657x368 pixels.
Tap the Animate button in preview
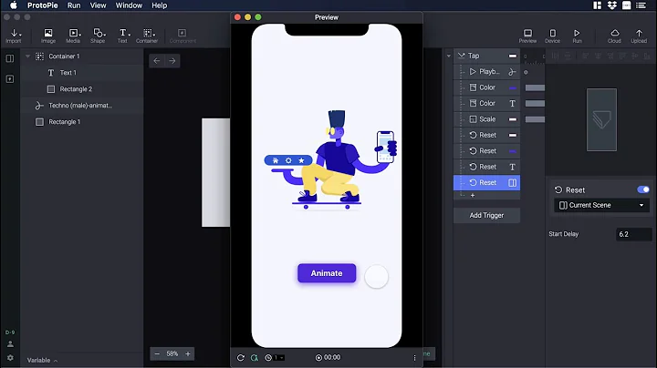[327, 273]
